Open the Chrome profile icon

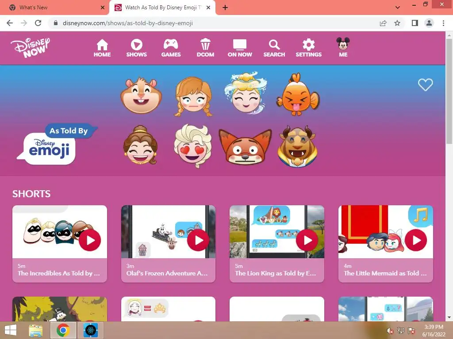tap(429, 23)
